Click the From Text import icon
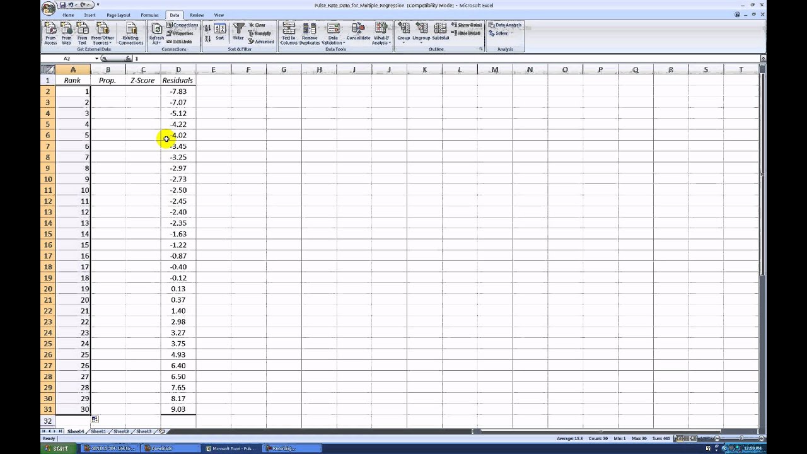The width and height of the screenshot is (807, 454). [x=83, y=33]
